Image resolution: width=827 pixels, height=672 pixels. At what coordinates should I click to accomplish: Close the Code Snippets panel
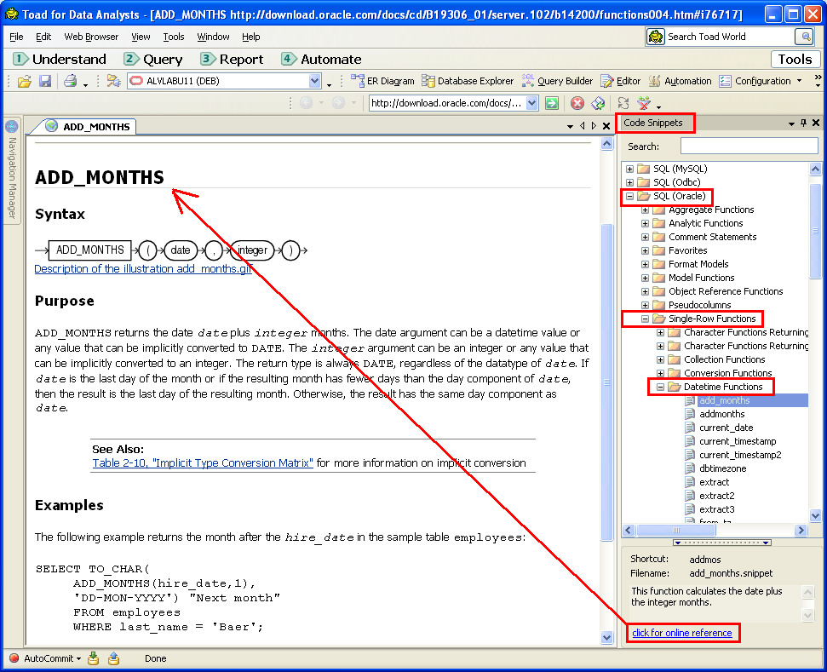(x=816, y=123)
